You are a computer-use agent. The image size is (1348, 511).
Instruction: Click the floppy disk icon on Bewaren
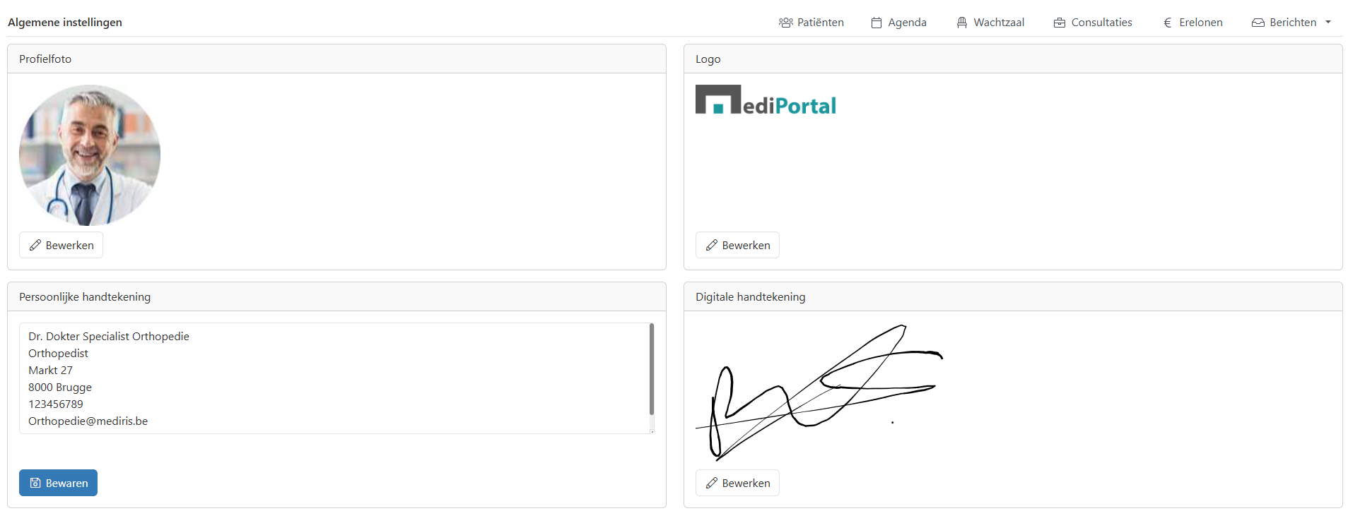35,483
